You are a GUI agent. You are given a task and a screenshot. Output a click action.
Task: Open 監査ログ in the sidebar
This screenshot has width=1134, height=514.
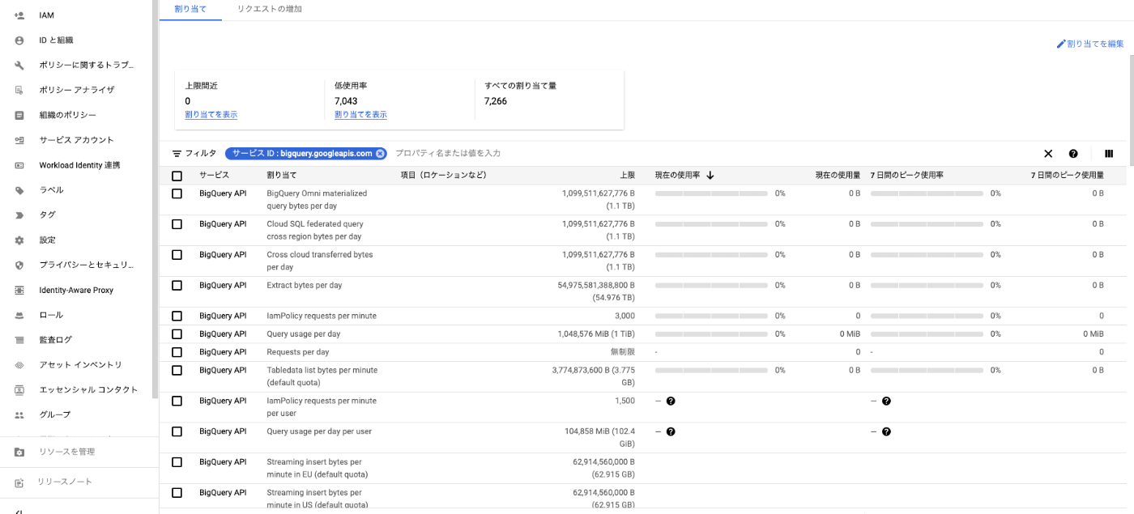[x=56, y=340]
